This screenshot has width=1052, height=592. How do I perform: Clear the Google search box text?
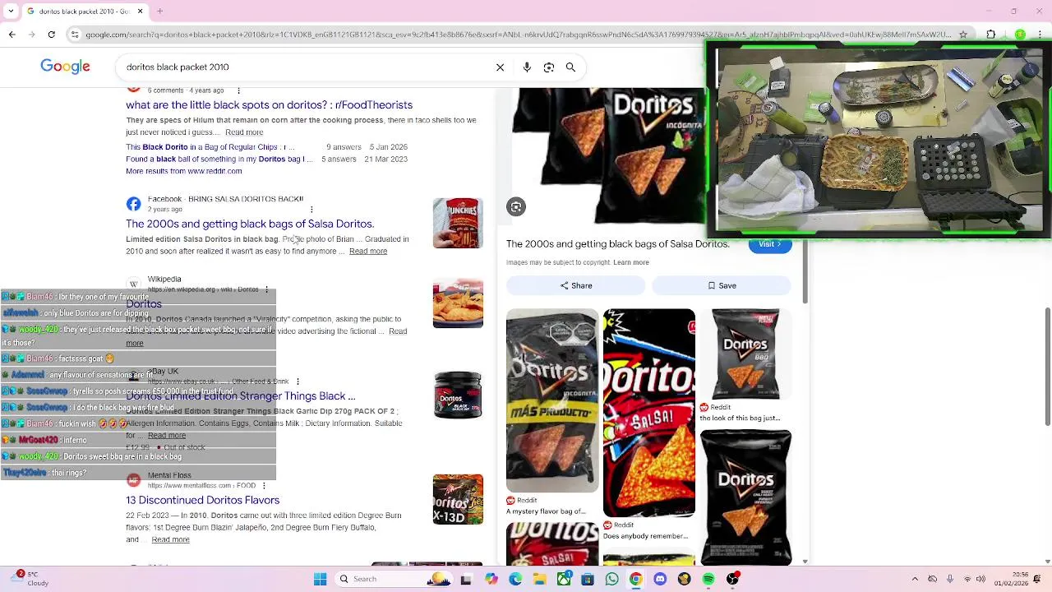coord(500,67)
